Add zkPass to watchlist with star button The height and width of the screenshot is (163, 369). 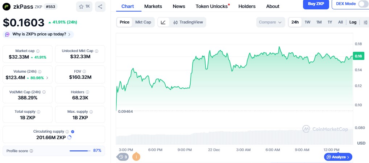(85, 7)
